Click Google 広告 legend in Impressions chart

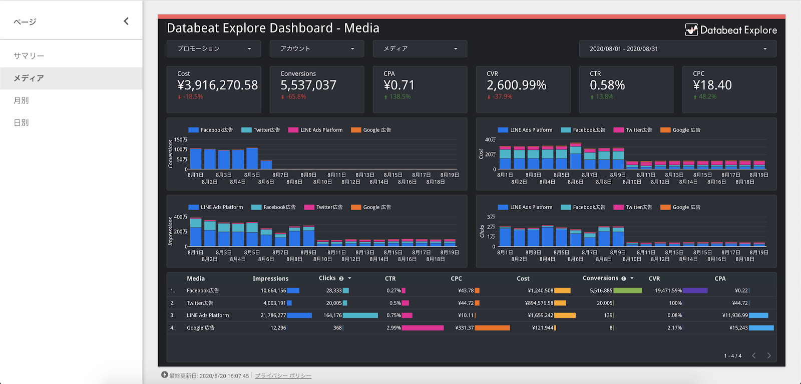click(371, 207)
